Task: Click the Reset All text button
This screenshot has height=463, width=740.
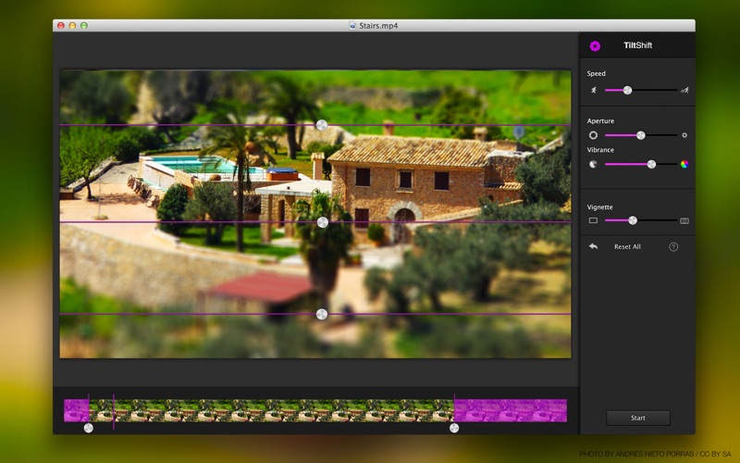Action: pos(627,246)
